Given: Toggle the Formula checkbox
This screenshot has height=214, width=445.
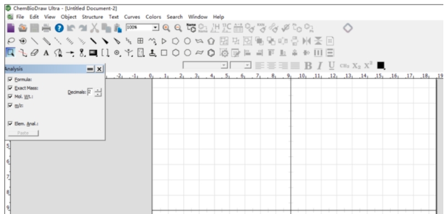Looking at the screenshot, I should (x=10, y=80).
